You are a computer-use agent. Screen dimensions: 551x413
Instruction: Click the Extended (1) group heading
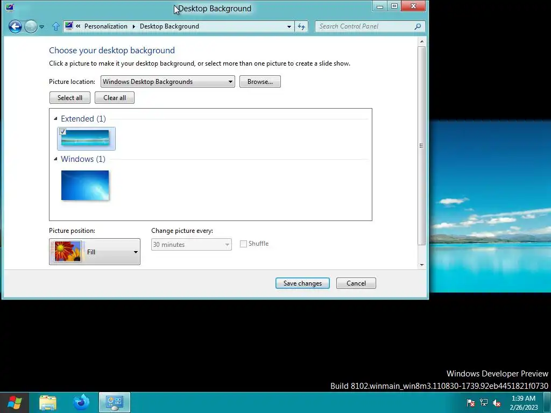point(83,119)
